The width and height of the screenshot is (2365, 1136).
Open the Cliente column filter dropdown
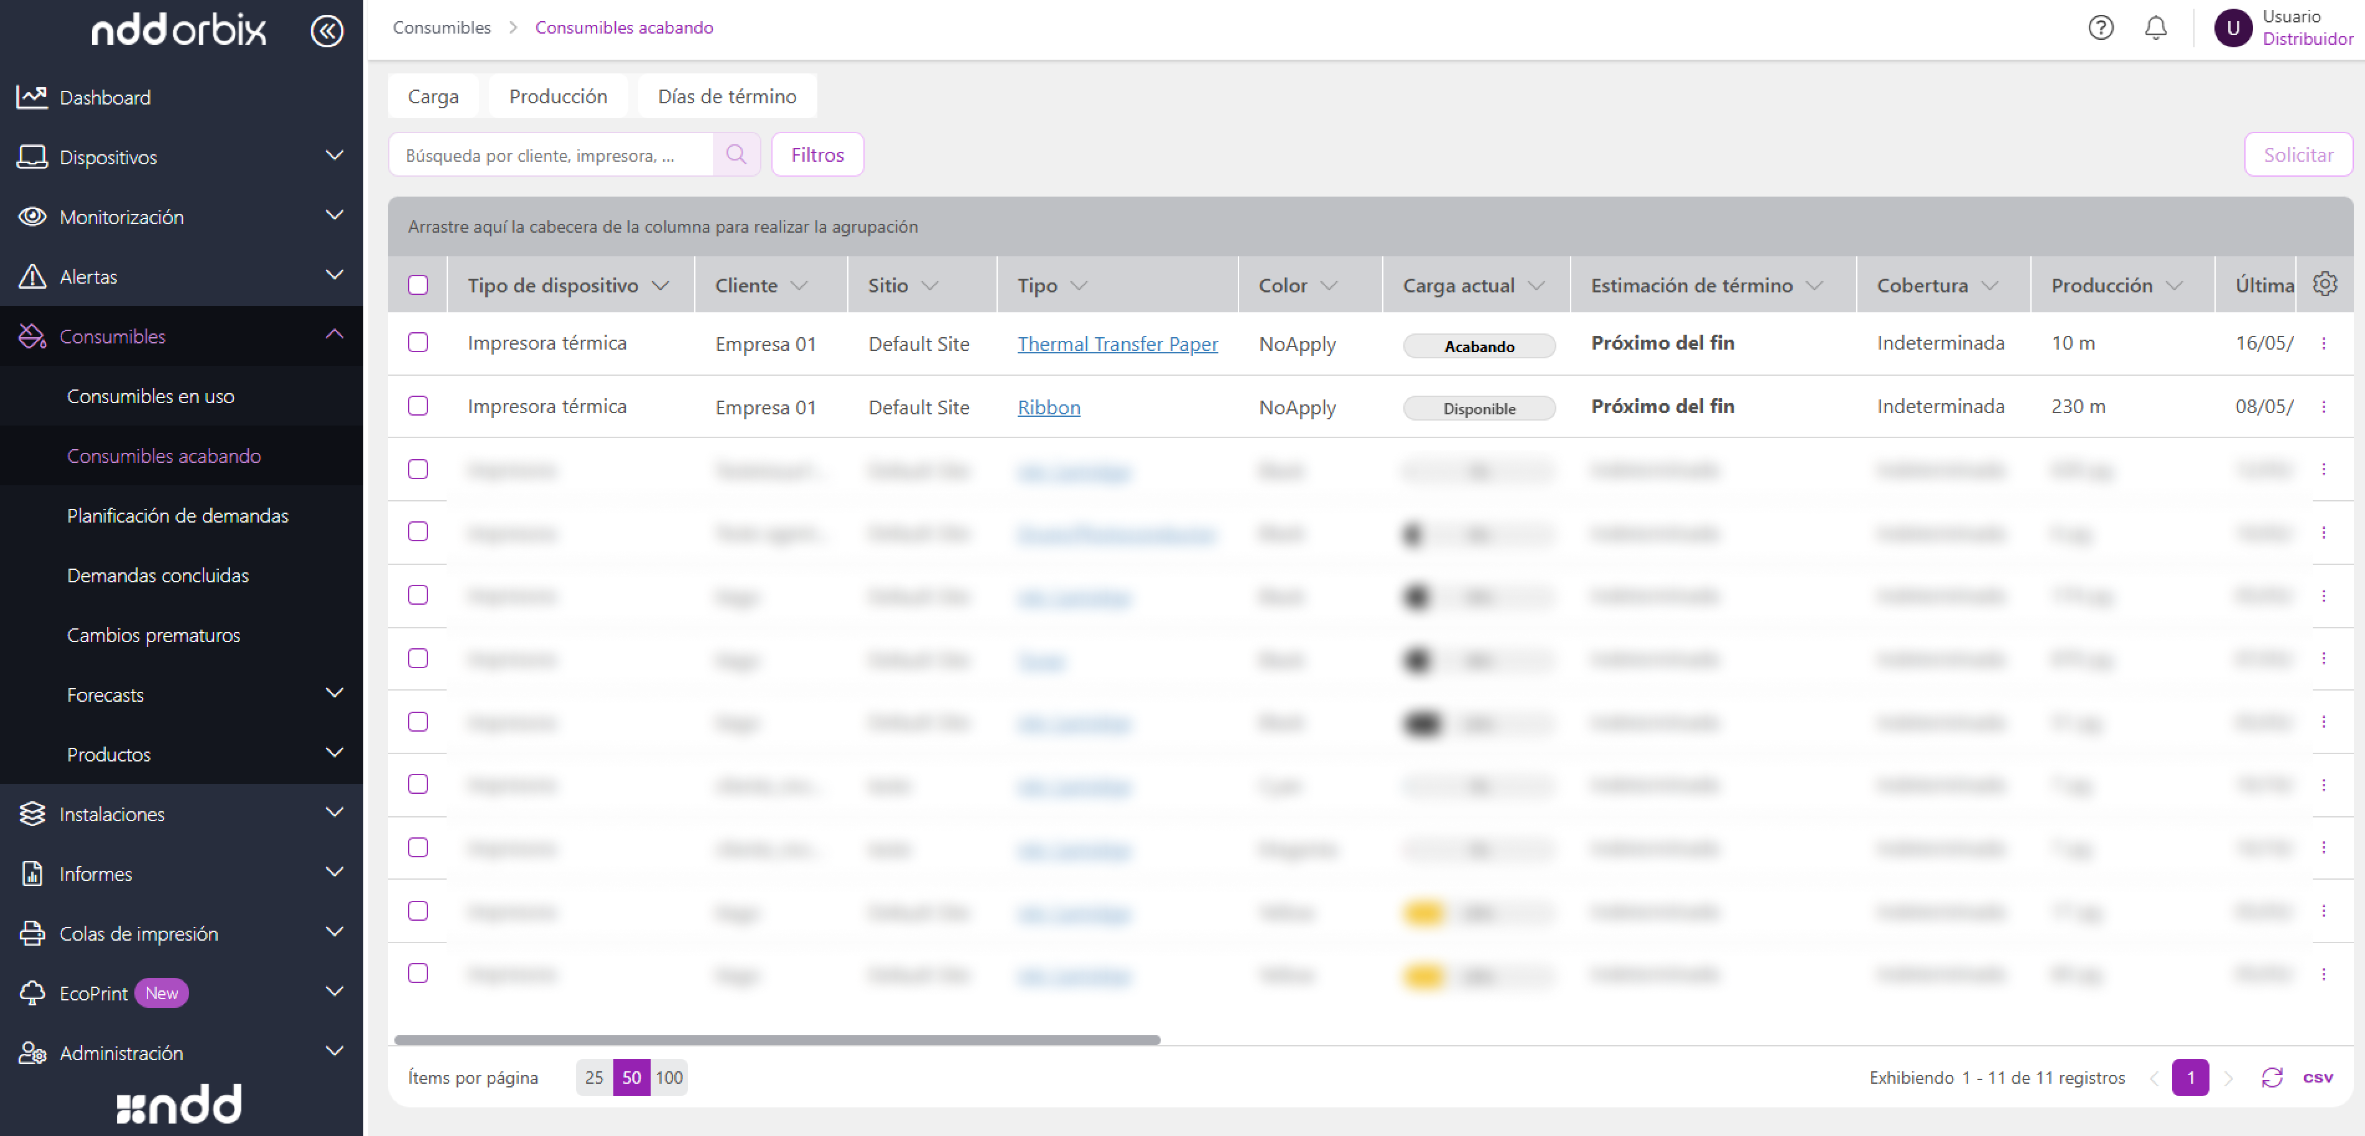point(799,286)
